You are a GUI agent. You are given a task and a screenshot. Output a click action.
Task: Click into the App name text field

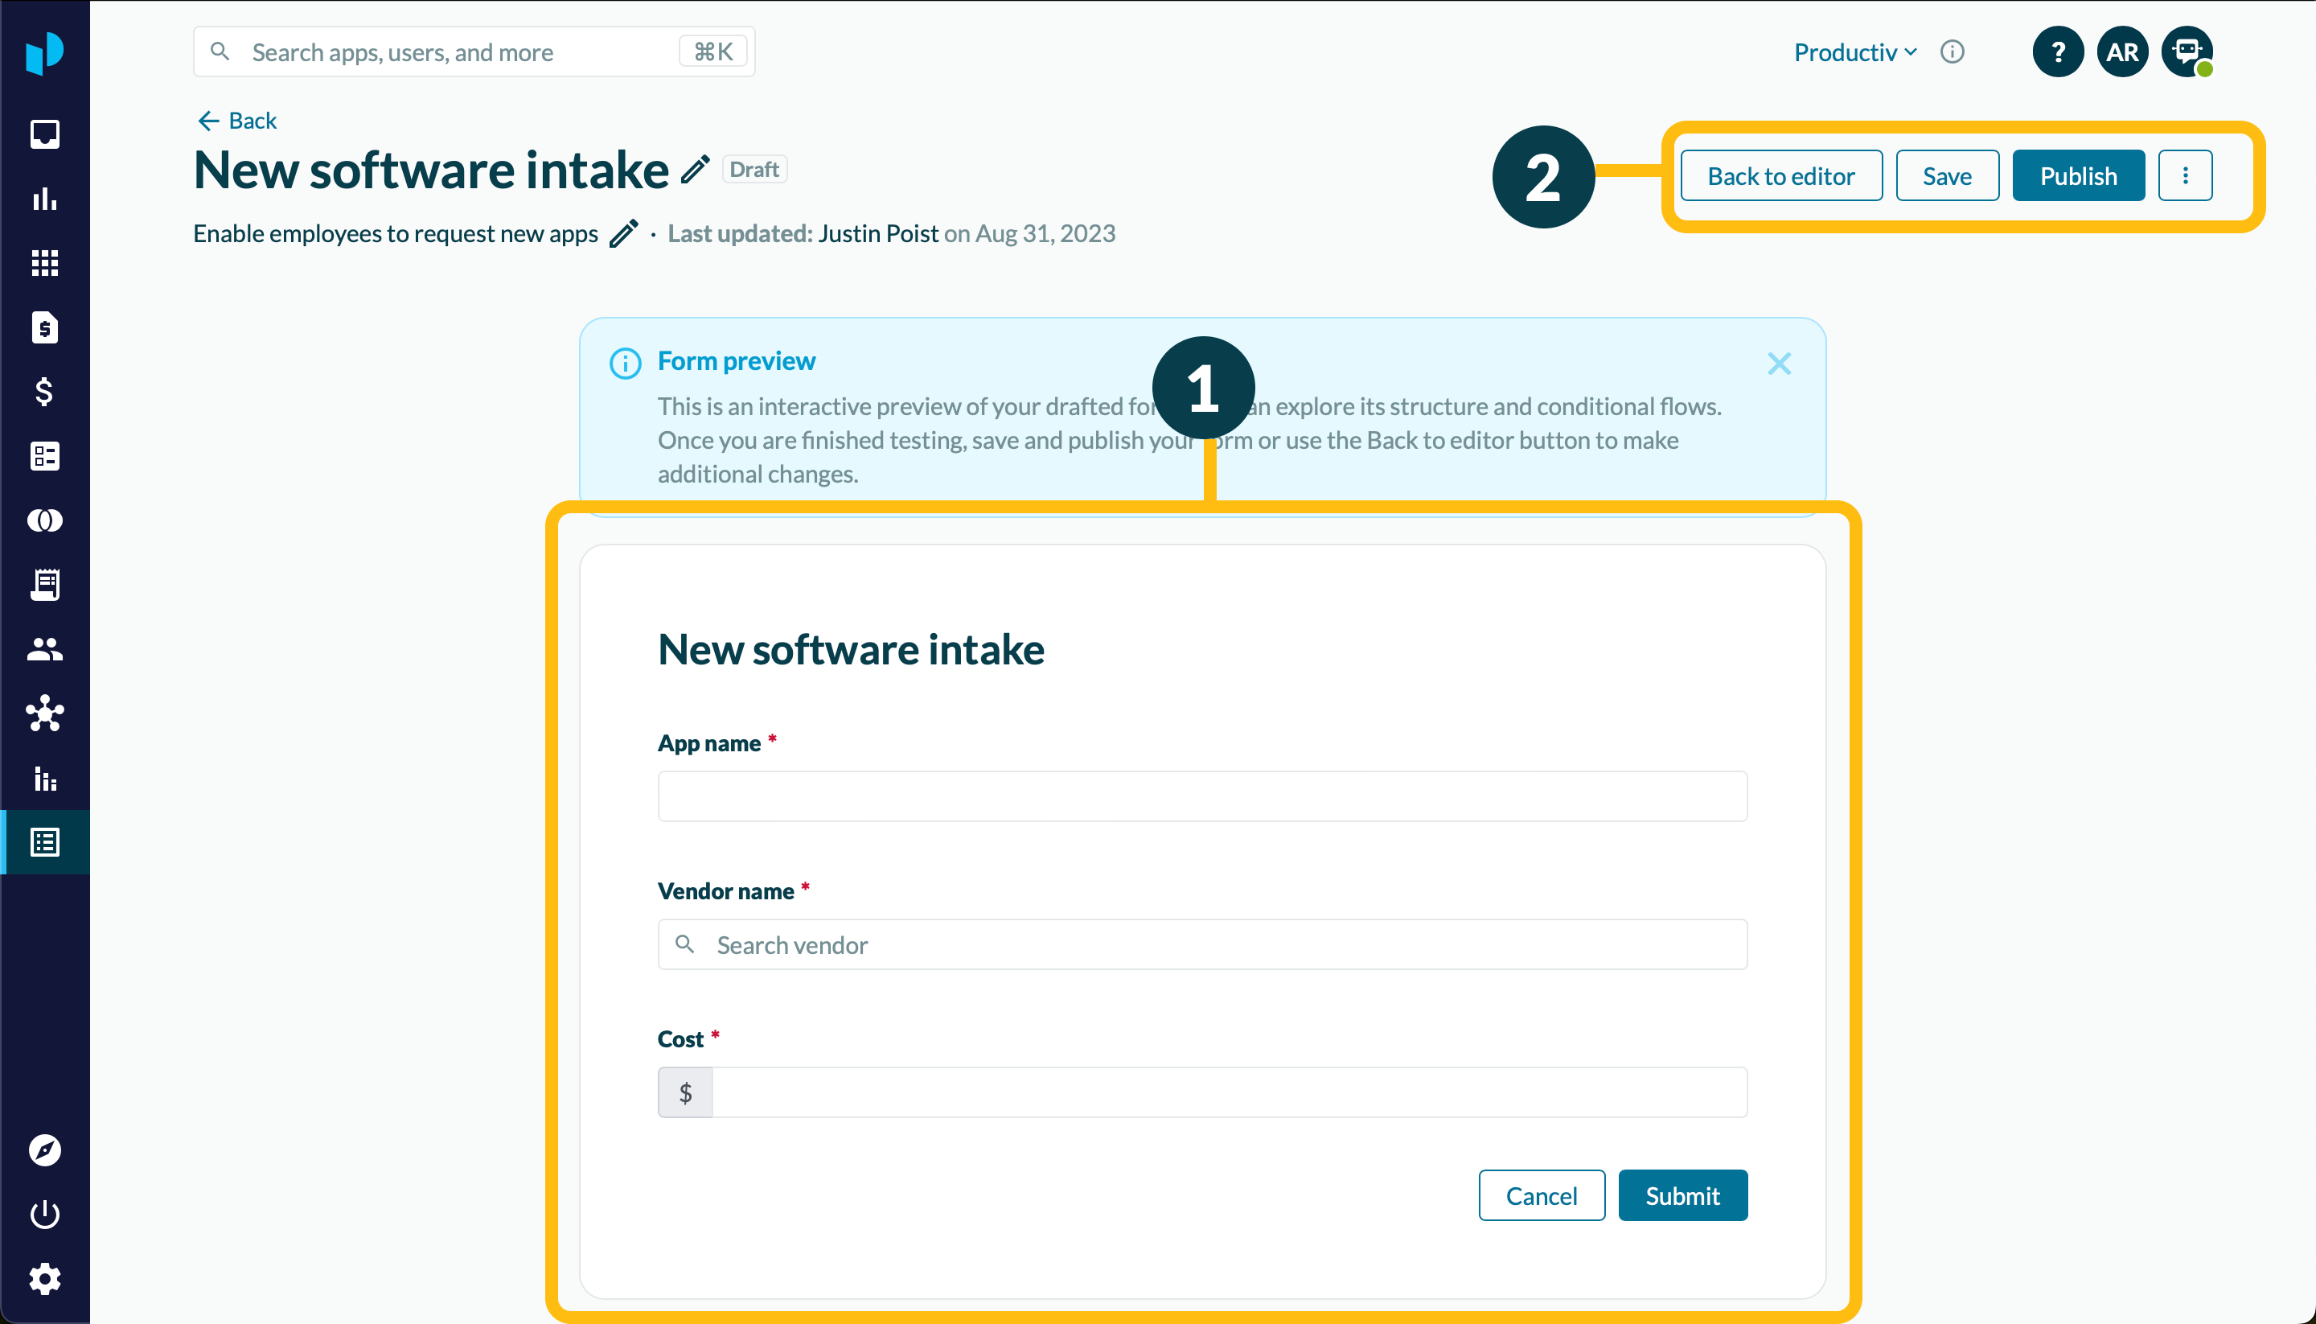1201,796
